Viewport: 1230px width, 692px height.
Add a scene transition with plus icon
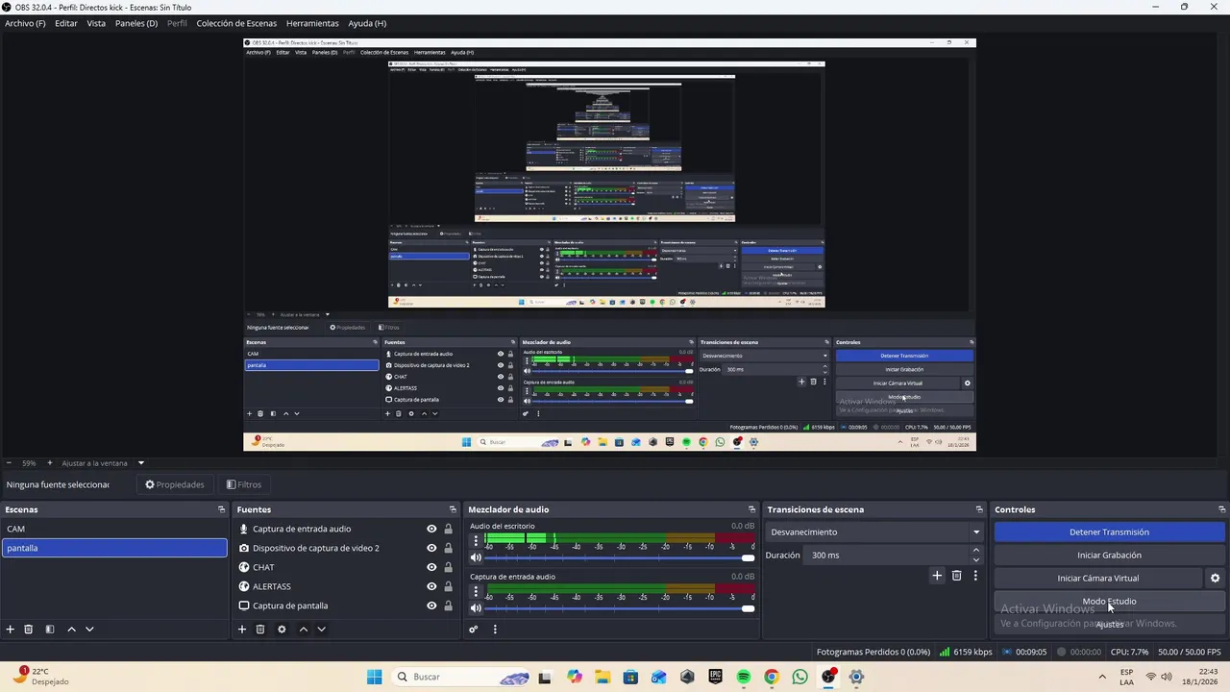pos(937,576)
